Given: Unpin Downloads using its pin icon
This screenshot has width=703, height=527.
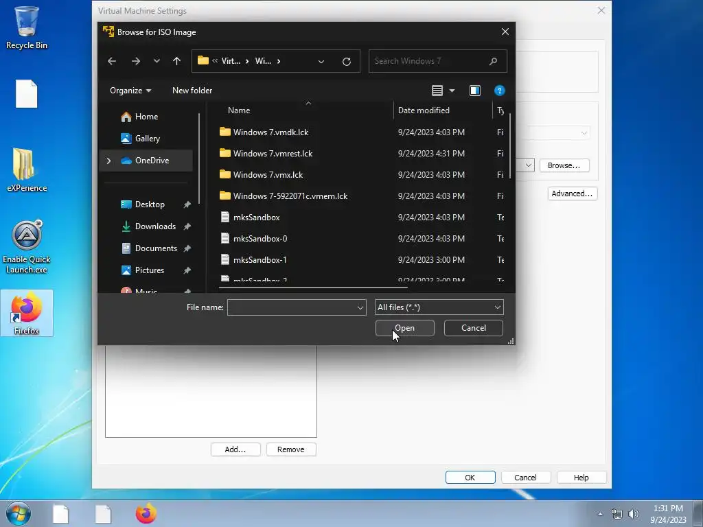Looking at the screenshot, I should (187, 226).
